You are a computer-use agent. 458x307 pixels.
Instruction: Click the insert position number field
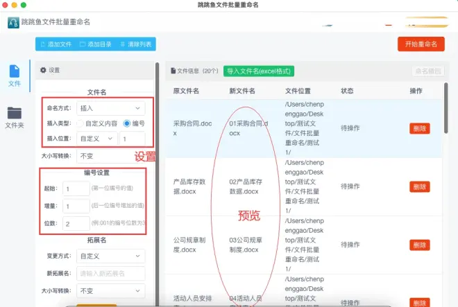(132, 139)
